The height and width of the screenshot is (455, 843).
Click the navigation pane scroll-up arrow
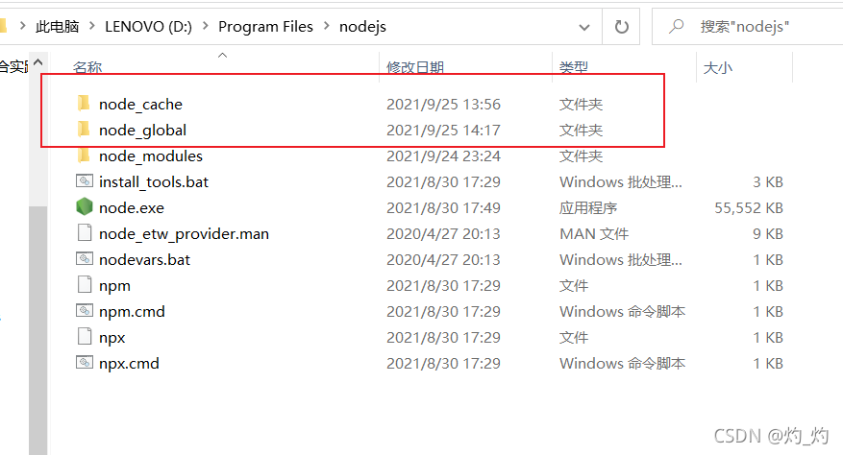click(38, 62)
